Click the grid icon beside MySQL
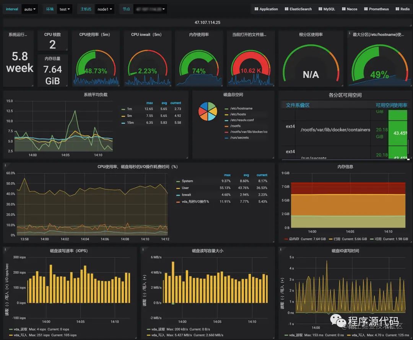The image size is (413, 340). point(320,9)
